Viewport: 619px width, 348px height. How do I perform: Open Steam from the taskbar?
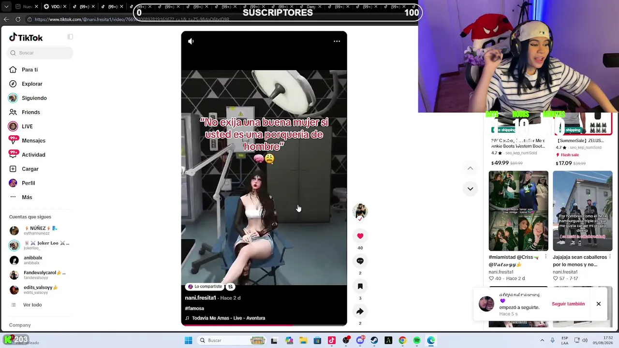[x=374, y=340]
